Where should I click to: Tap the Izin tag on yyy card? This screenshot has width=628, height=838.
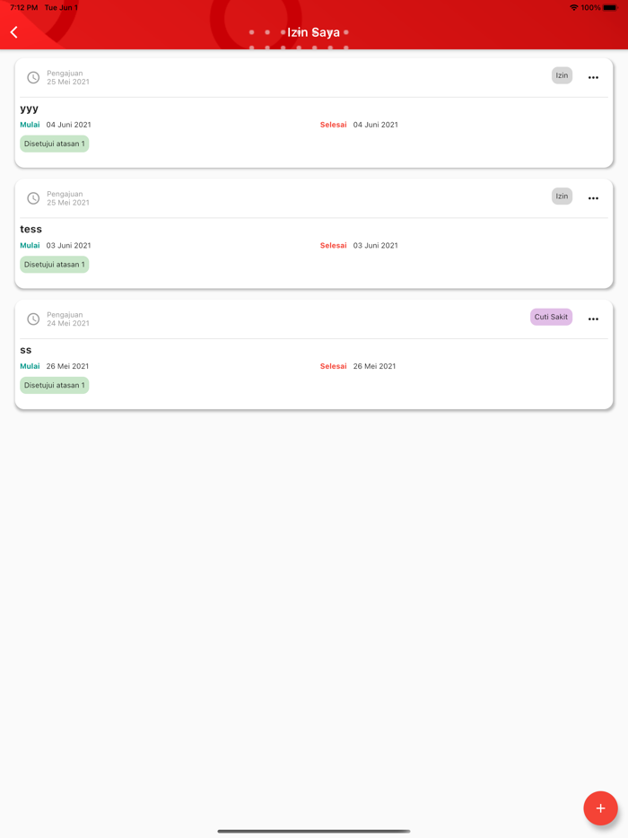[x=562, y=76]
